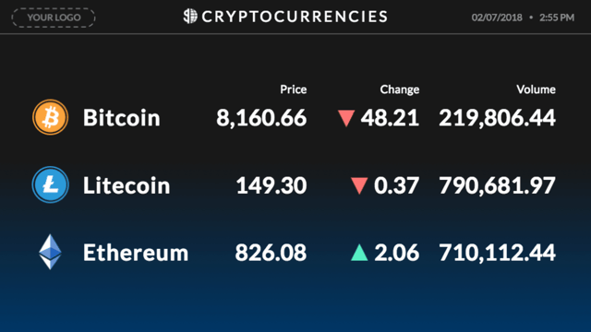Click Litecoin price 149.30
The image size is (591, 332).
click(x=271, y=185)
